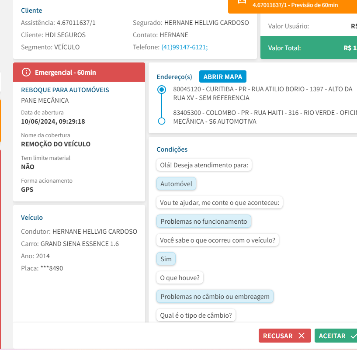Click the Sim answer chip

click(166, 259)
